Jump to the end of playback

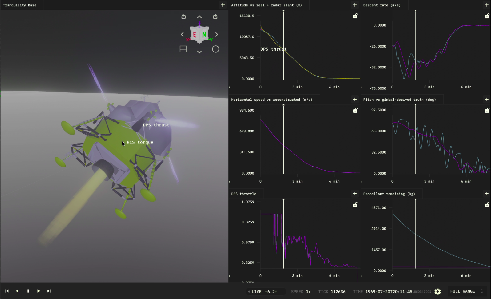49,291
